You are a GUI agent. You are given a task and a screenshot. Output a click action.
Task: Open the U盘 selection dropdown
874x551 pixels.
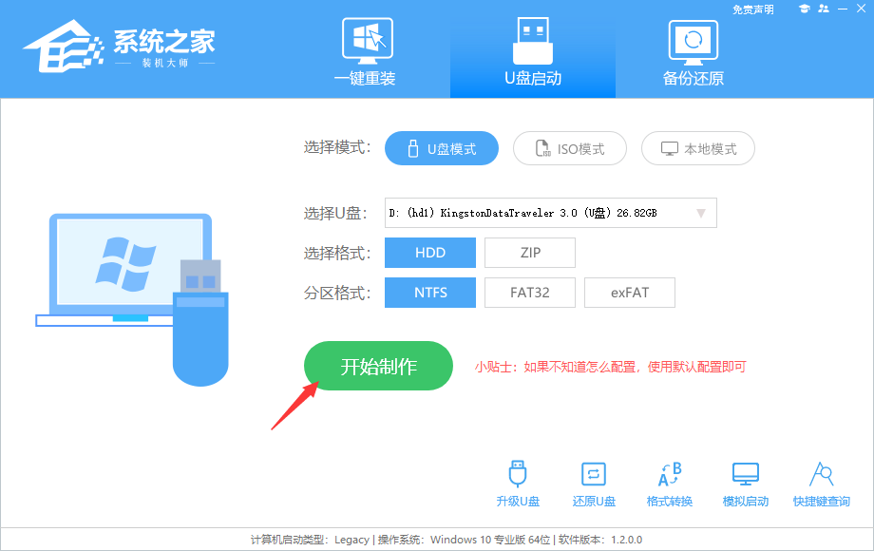point(702,212)
